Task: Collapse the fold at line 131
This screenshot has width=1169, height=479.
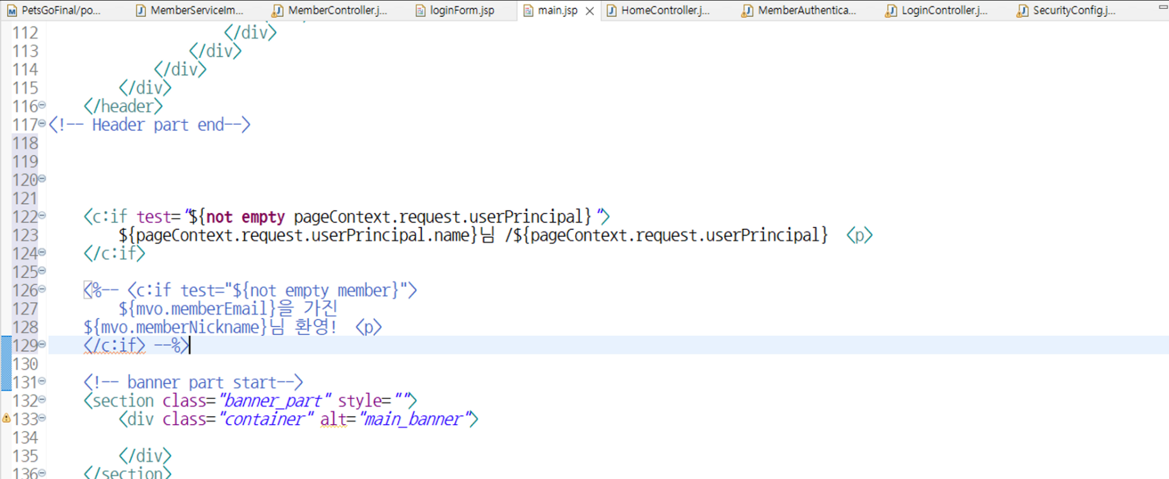Action: tap(42, 381)
